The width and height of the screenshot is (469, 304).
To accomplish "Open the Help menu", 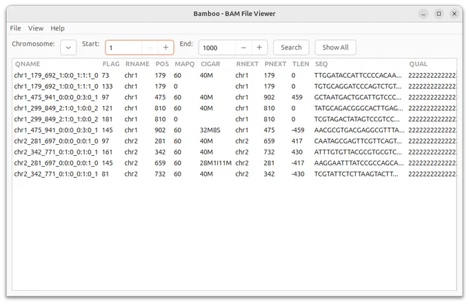I will pos(57,28).
